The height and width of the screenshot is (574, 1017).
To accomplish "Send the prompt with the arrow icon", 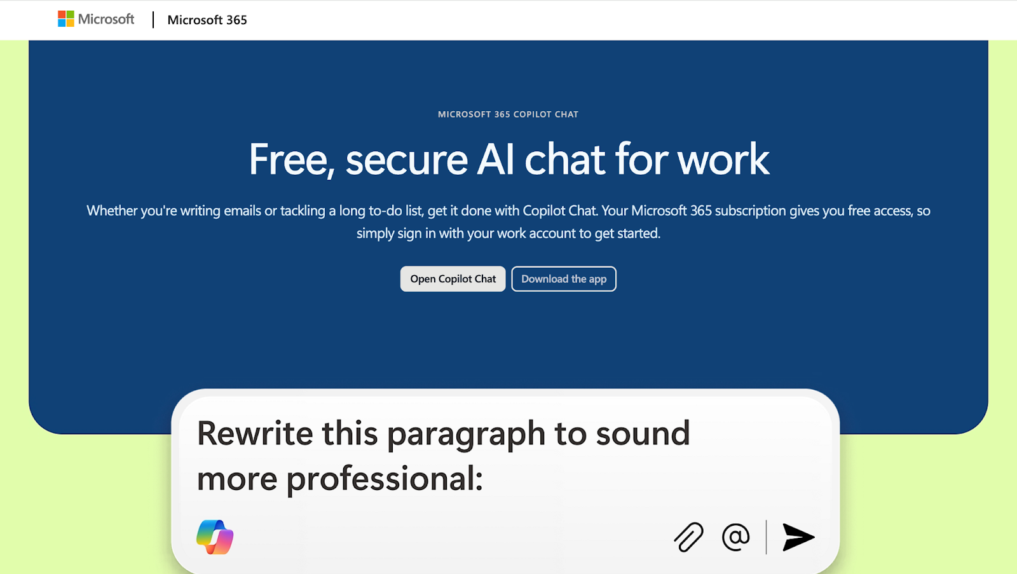I will click(798, 537).
